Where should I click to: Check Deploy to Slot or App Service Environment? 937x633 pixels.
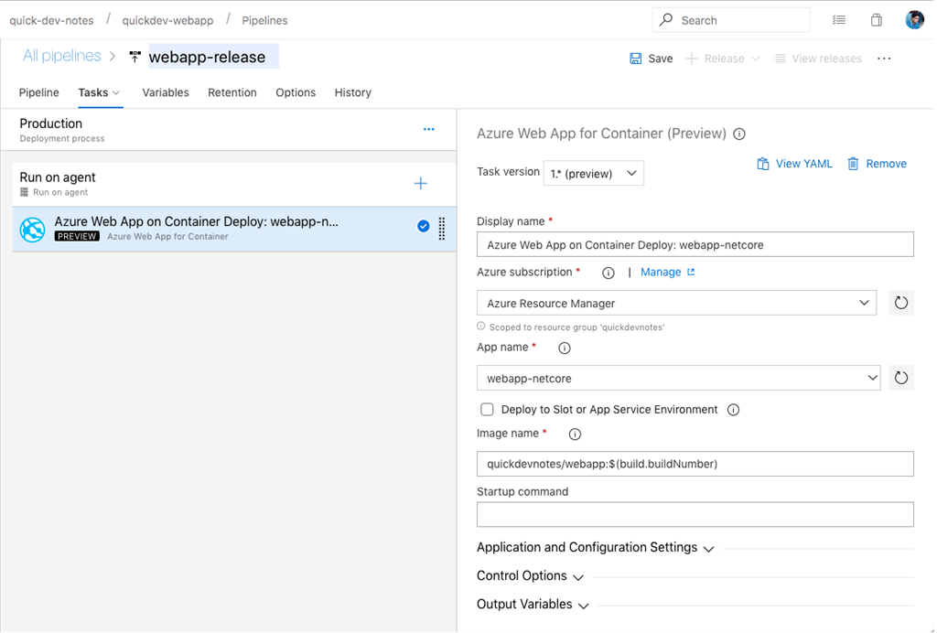[487, 409]
